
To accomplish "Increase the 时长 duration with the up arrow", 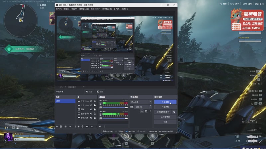I will point(150,106).
